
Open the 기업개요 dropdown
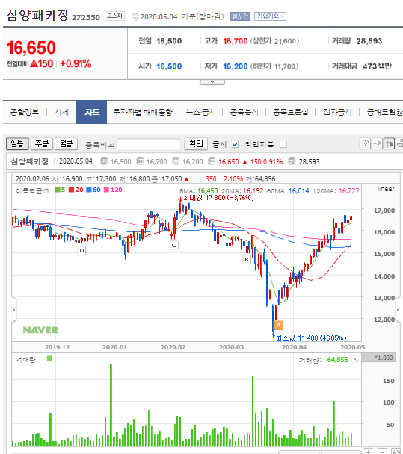tap(270, 16)
